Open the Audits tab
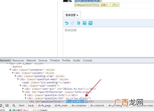Image resolution: width=154 pixels, height=111 pixels. (77, 61)
